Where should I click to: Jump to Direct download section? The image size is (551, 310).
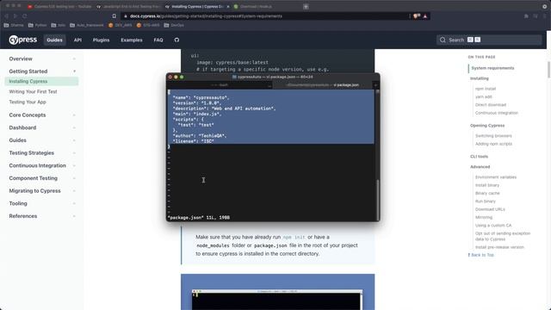point(491,105)
